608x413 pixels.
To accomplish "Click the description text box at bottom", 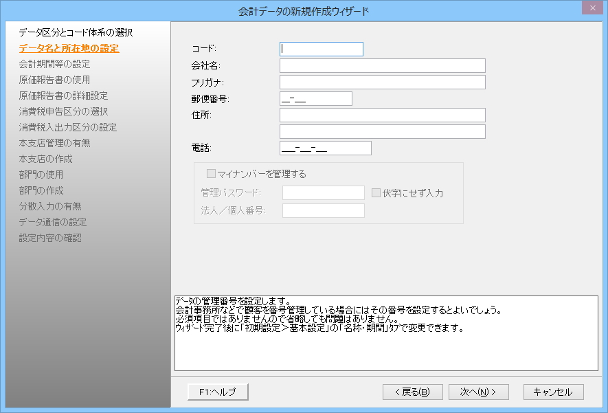I will click(386, 333).
